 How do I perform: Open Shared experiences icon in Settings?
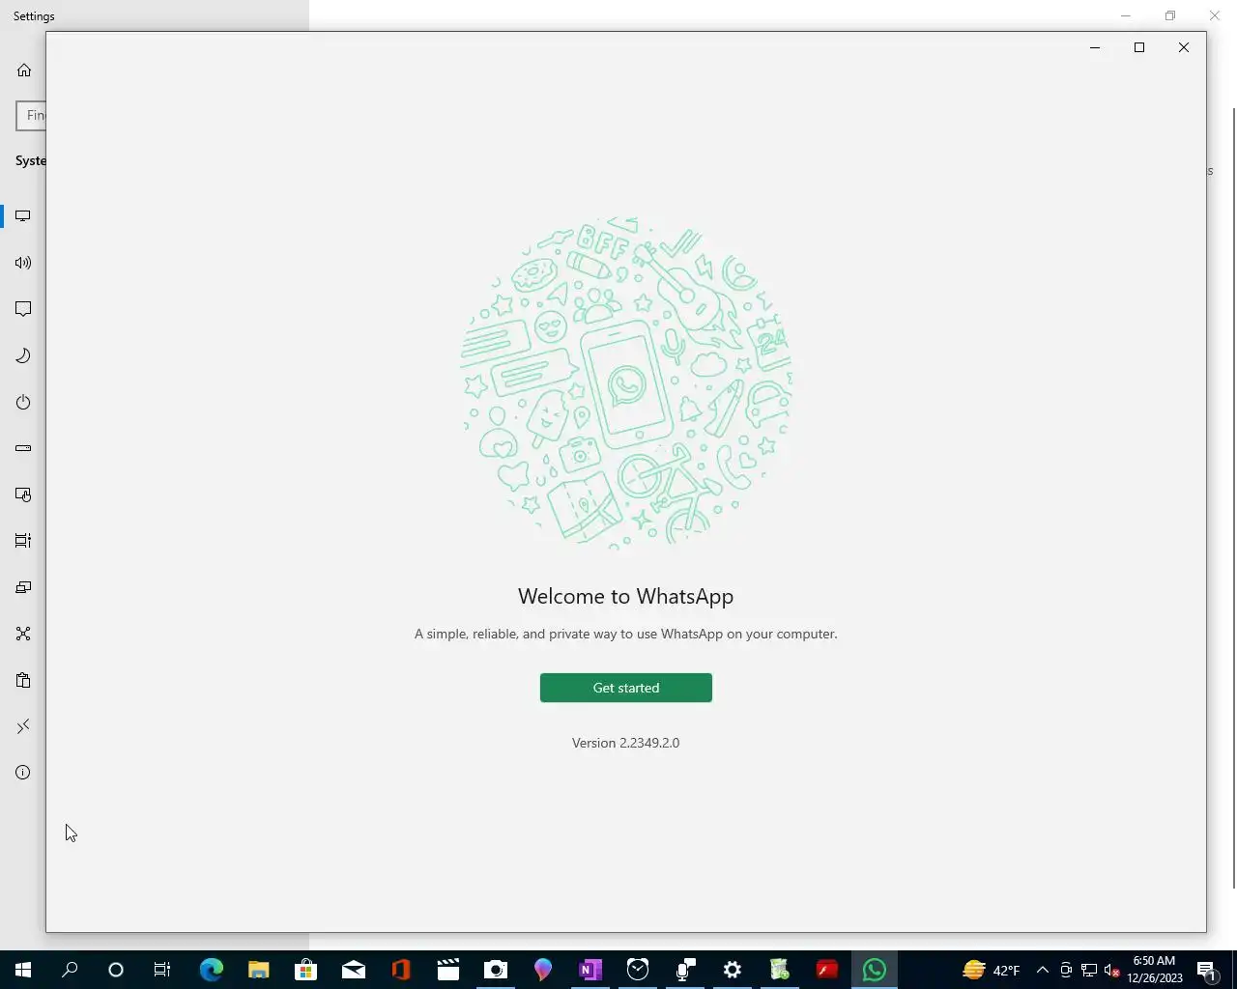[23, 634]
